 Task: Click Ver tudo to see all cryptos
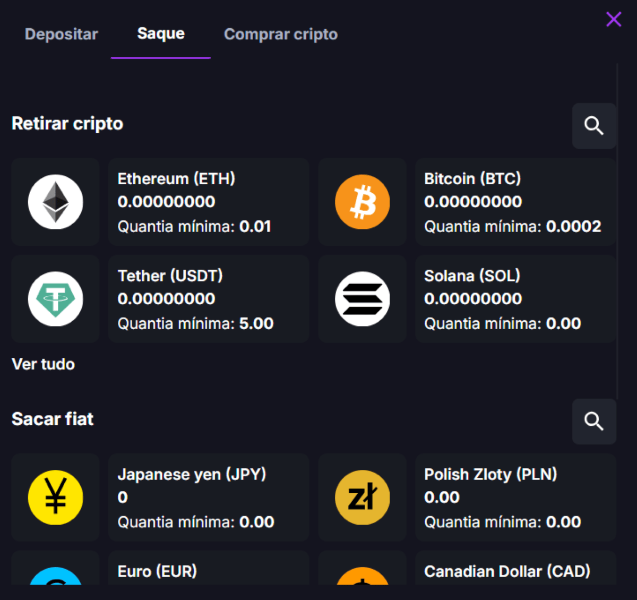pos(43,364)
